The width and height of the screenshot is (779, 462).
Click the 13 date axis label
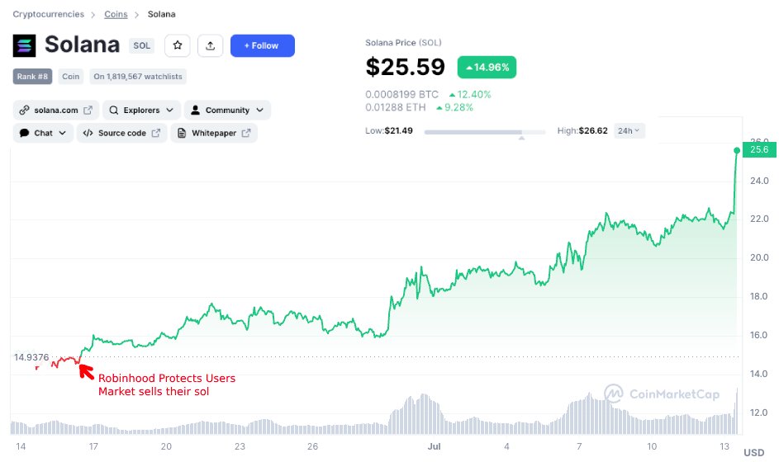[x=724, y=446]
